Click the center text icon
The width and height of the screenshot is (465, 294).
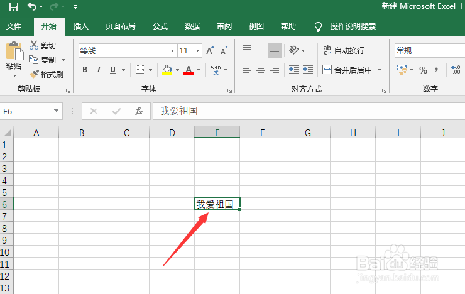point(261,70)
